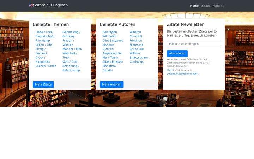
Task: Open the Glück / Happiness topic
Action: (x=43, y=60)
